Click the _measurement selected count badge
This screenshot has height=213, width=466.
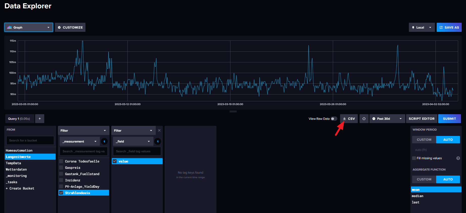(x=104, y=141)
